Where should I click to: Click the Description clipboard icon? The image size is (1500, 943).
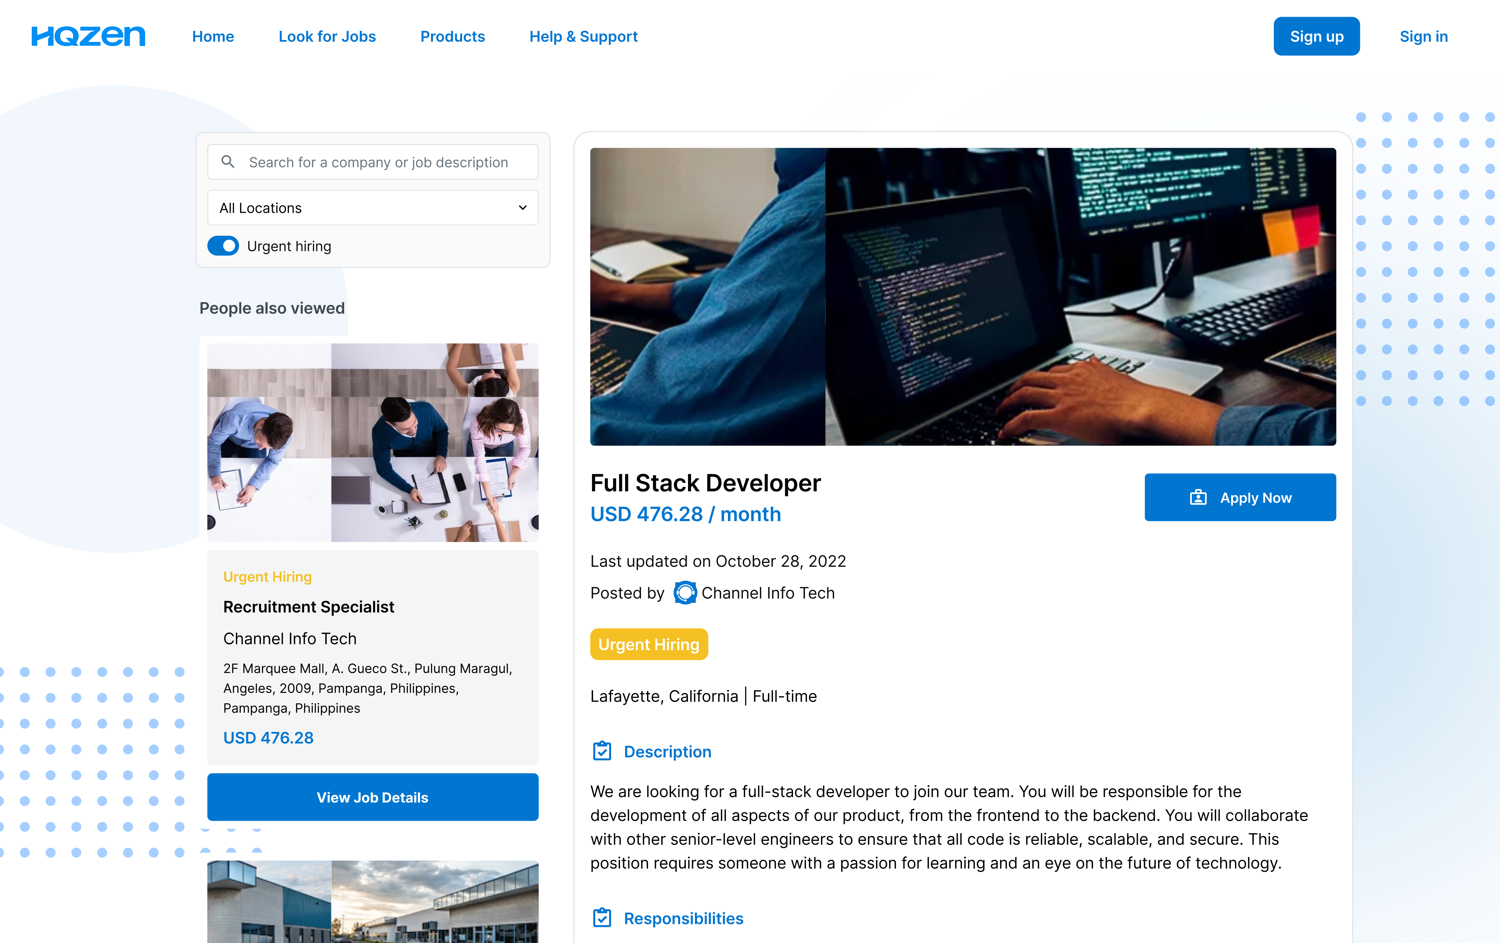[602, 751]
